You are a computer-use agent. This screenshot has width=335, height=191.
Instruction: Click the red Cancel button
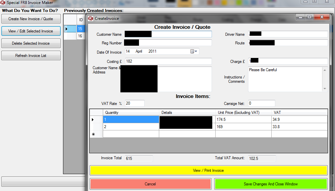click(150, 184)
